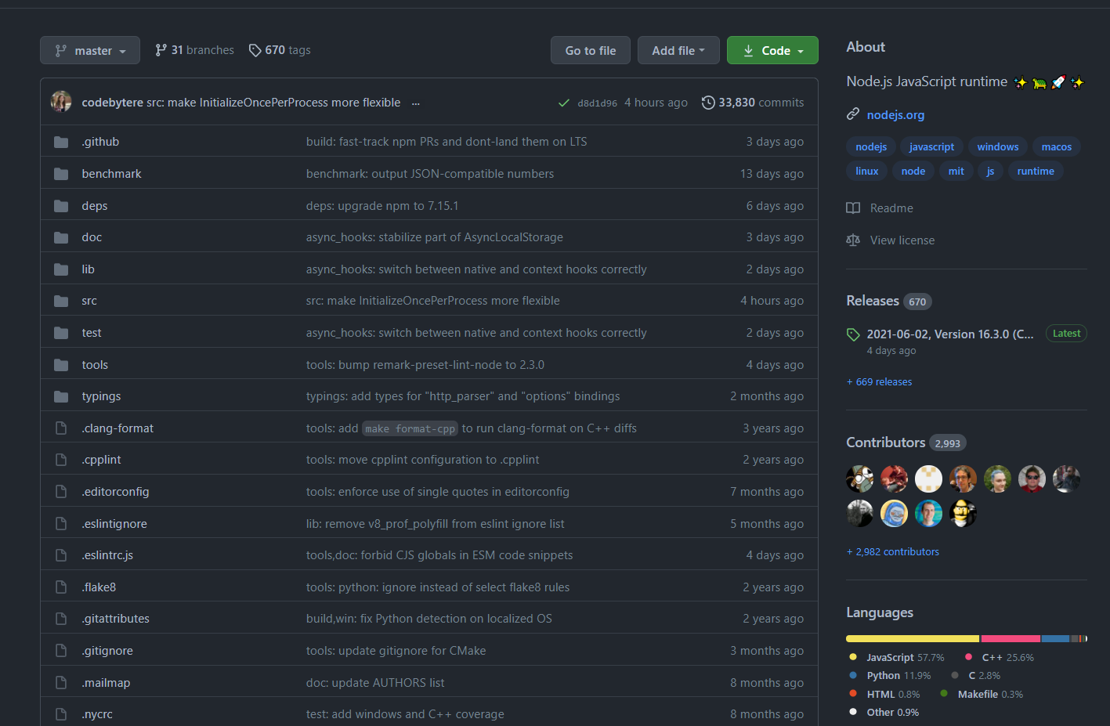Click the .nycrc file icon

(61, 714)
